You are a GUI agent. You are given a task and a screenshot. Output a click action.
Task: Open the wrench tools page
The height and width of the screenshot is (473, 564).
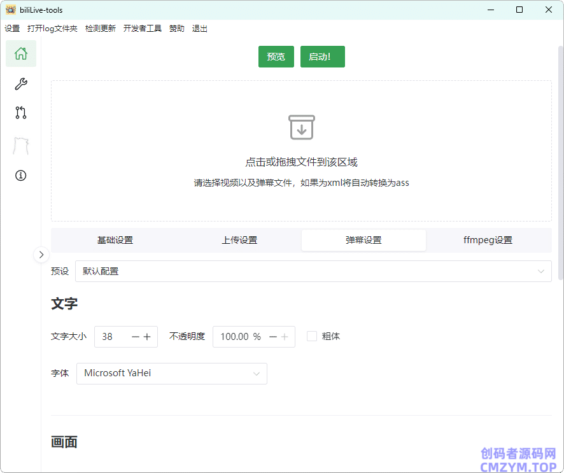(x=21, y=84)
